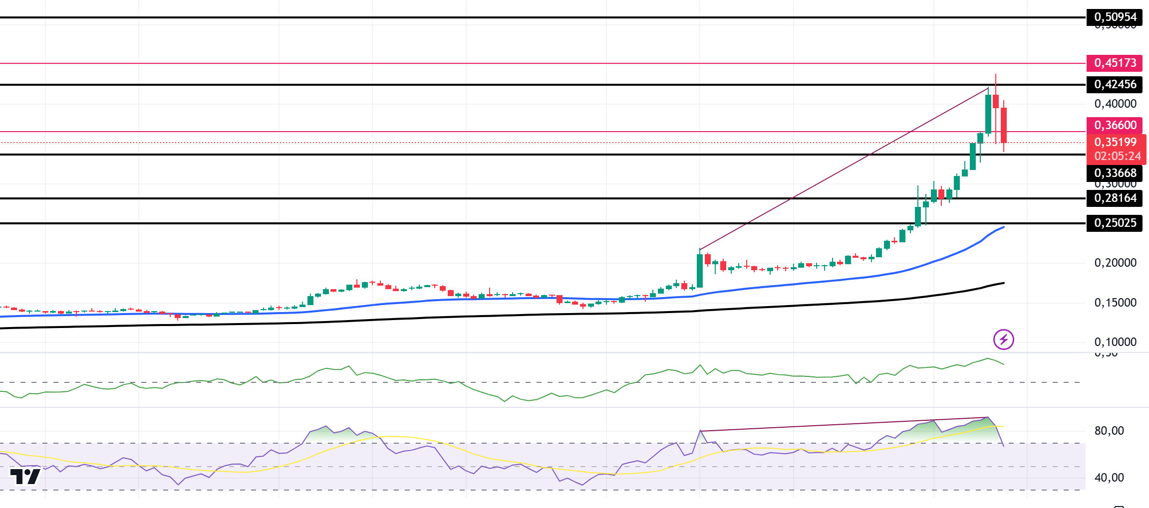This screenshot has height=508, width=1149.
Task: Click the TradingView logo icon
Action: (25, 477)
